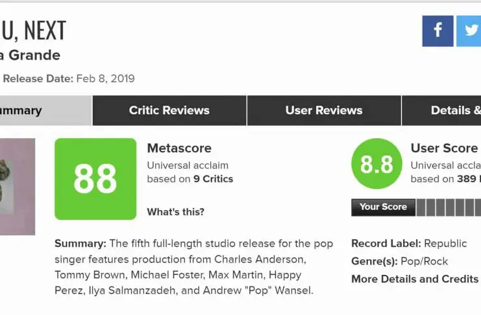481x315 pixels.
Task: Open the album cover thumbnail
Action: [x=18, y=186]
